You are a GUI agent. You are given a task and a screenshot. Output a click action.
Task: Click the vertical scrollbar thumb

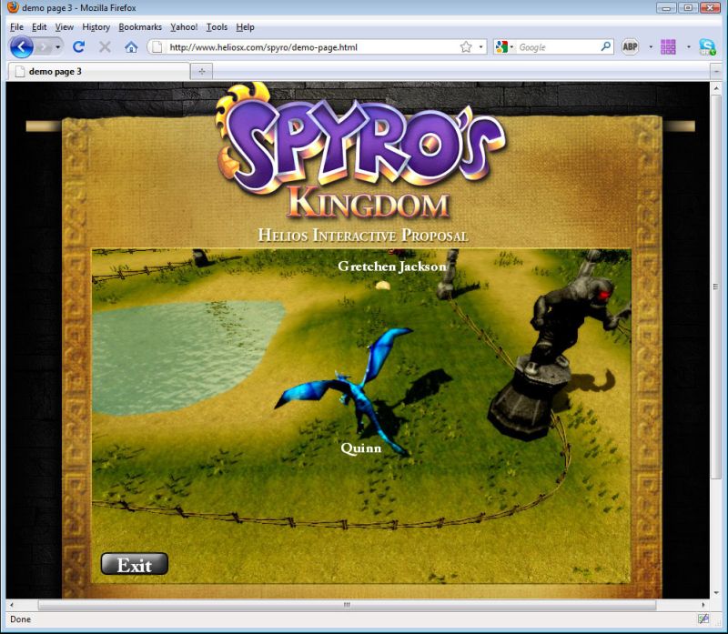(x=716, y=287)
